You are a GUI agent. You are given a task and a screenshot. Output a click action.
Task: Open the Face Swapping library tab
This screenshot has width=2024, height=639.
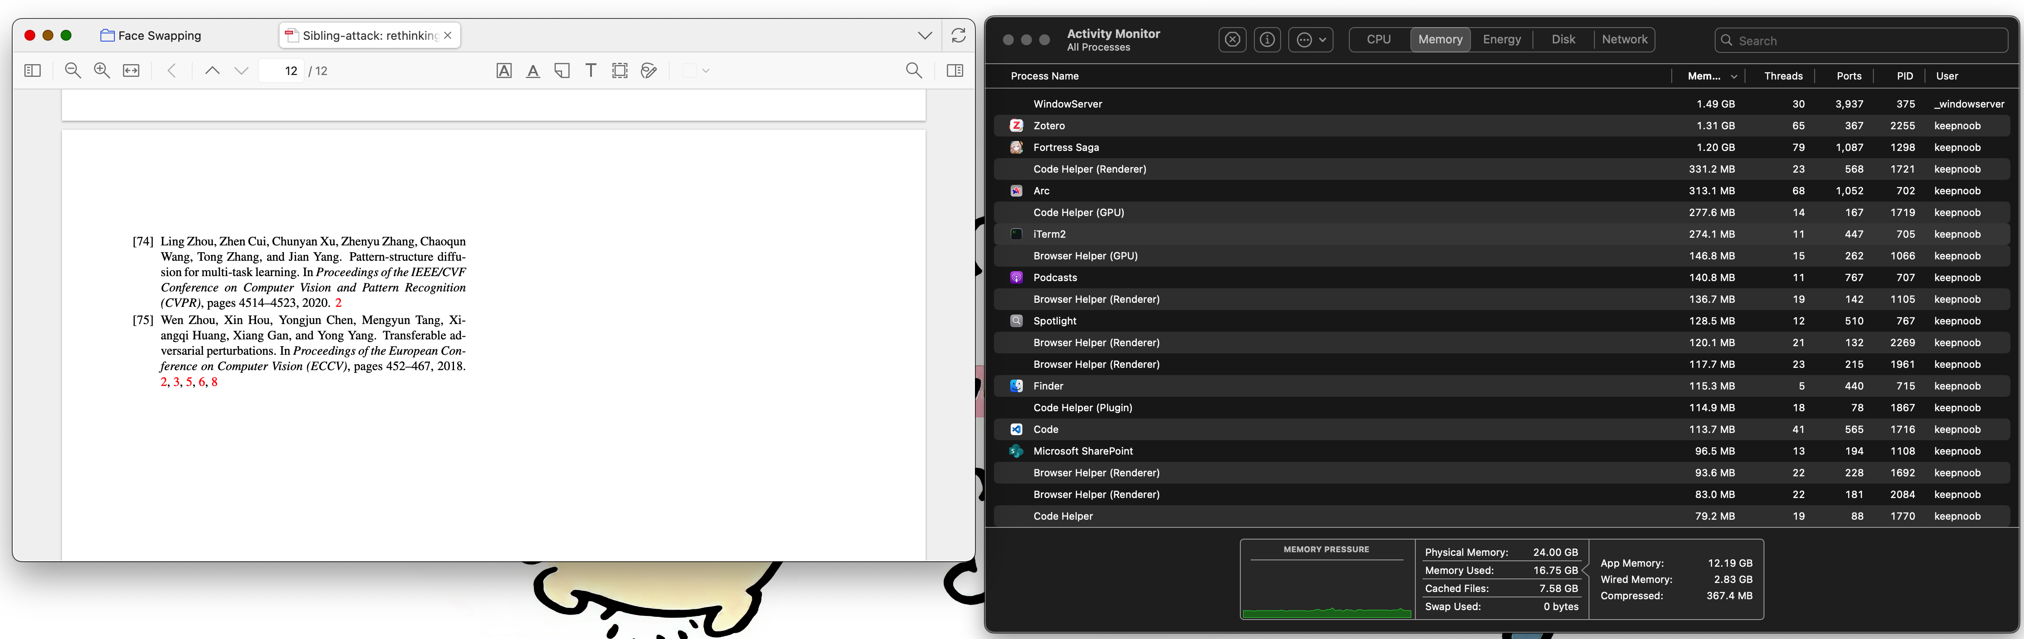(x=151, y=35)
